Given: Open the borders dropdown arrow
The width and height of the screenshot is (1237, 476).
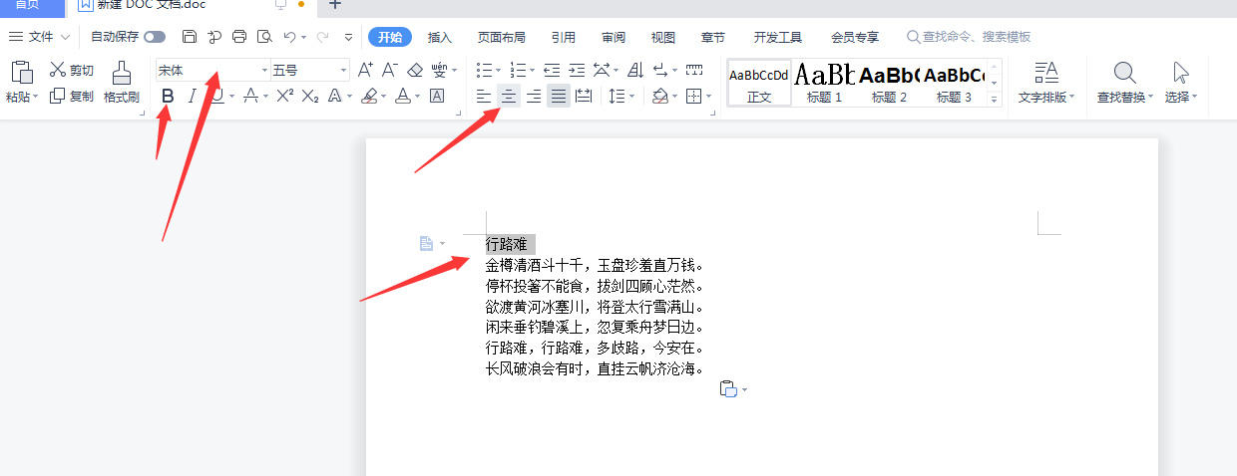Looking at the screenshot, I should [709, 98].
